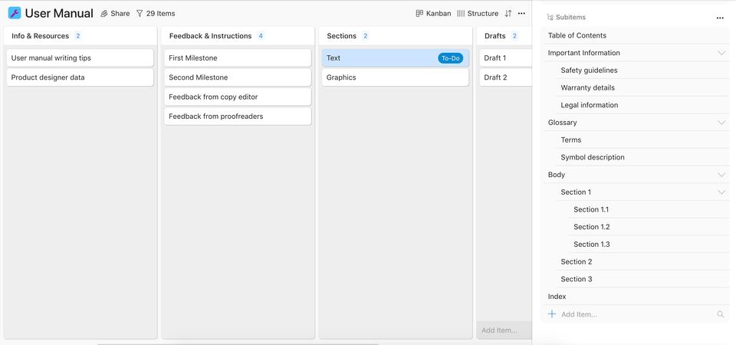The height and width of the screenshot is (345, 736).
Task: Open the Feedback from copy editor card
Action: [x=237, y=97]
